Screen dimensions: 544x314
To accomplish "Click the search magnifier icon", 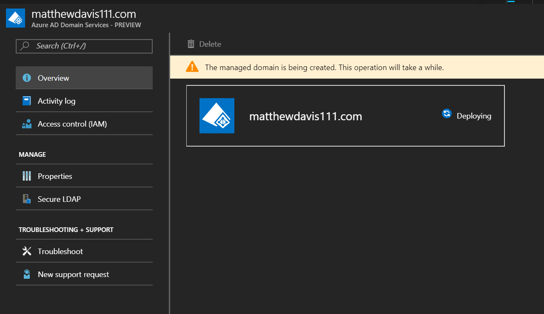I will tap(25, 46).
